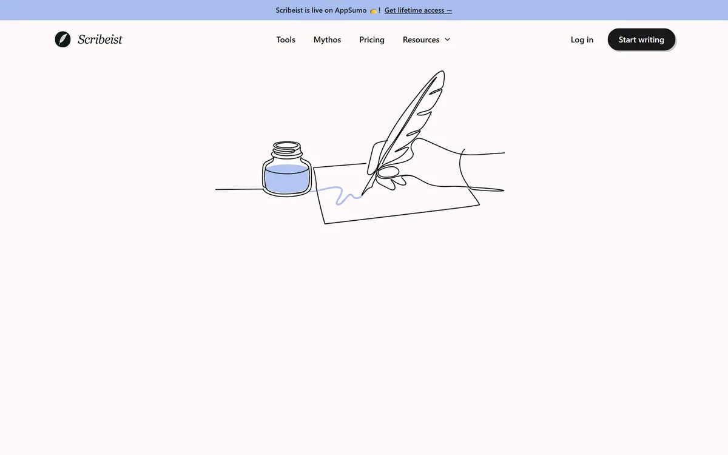Screen dimensions: 728x455
Task: Click the AppSumo taco emoji in banner
Action: point(374,10)
